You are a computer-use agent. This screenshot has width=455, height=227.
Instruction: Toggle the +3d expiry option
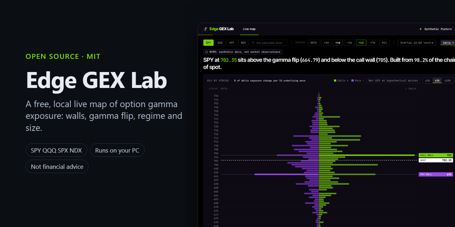326,43
